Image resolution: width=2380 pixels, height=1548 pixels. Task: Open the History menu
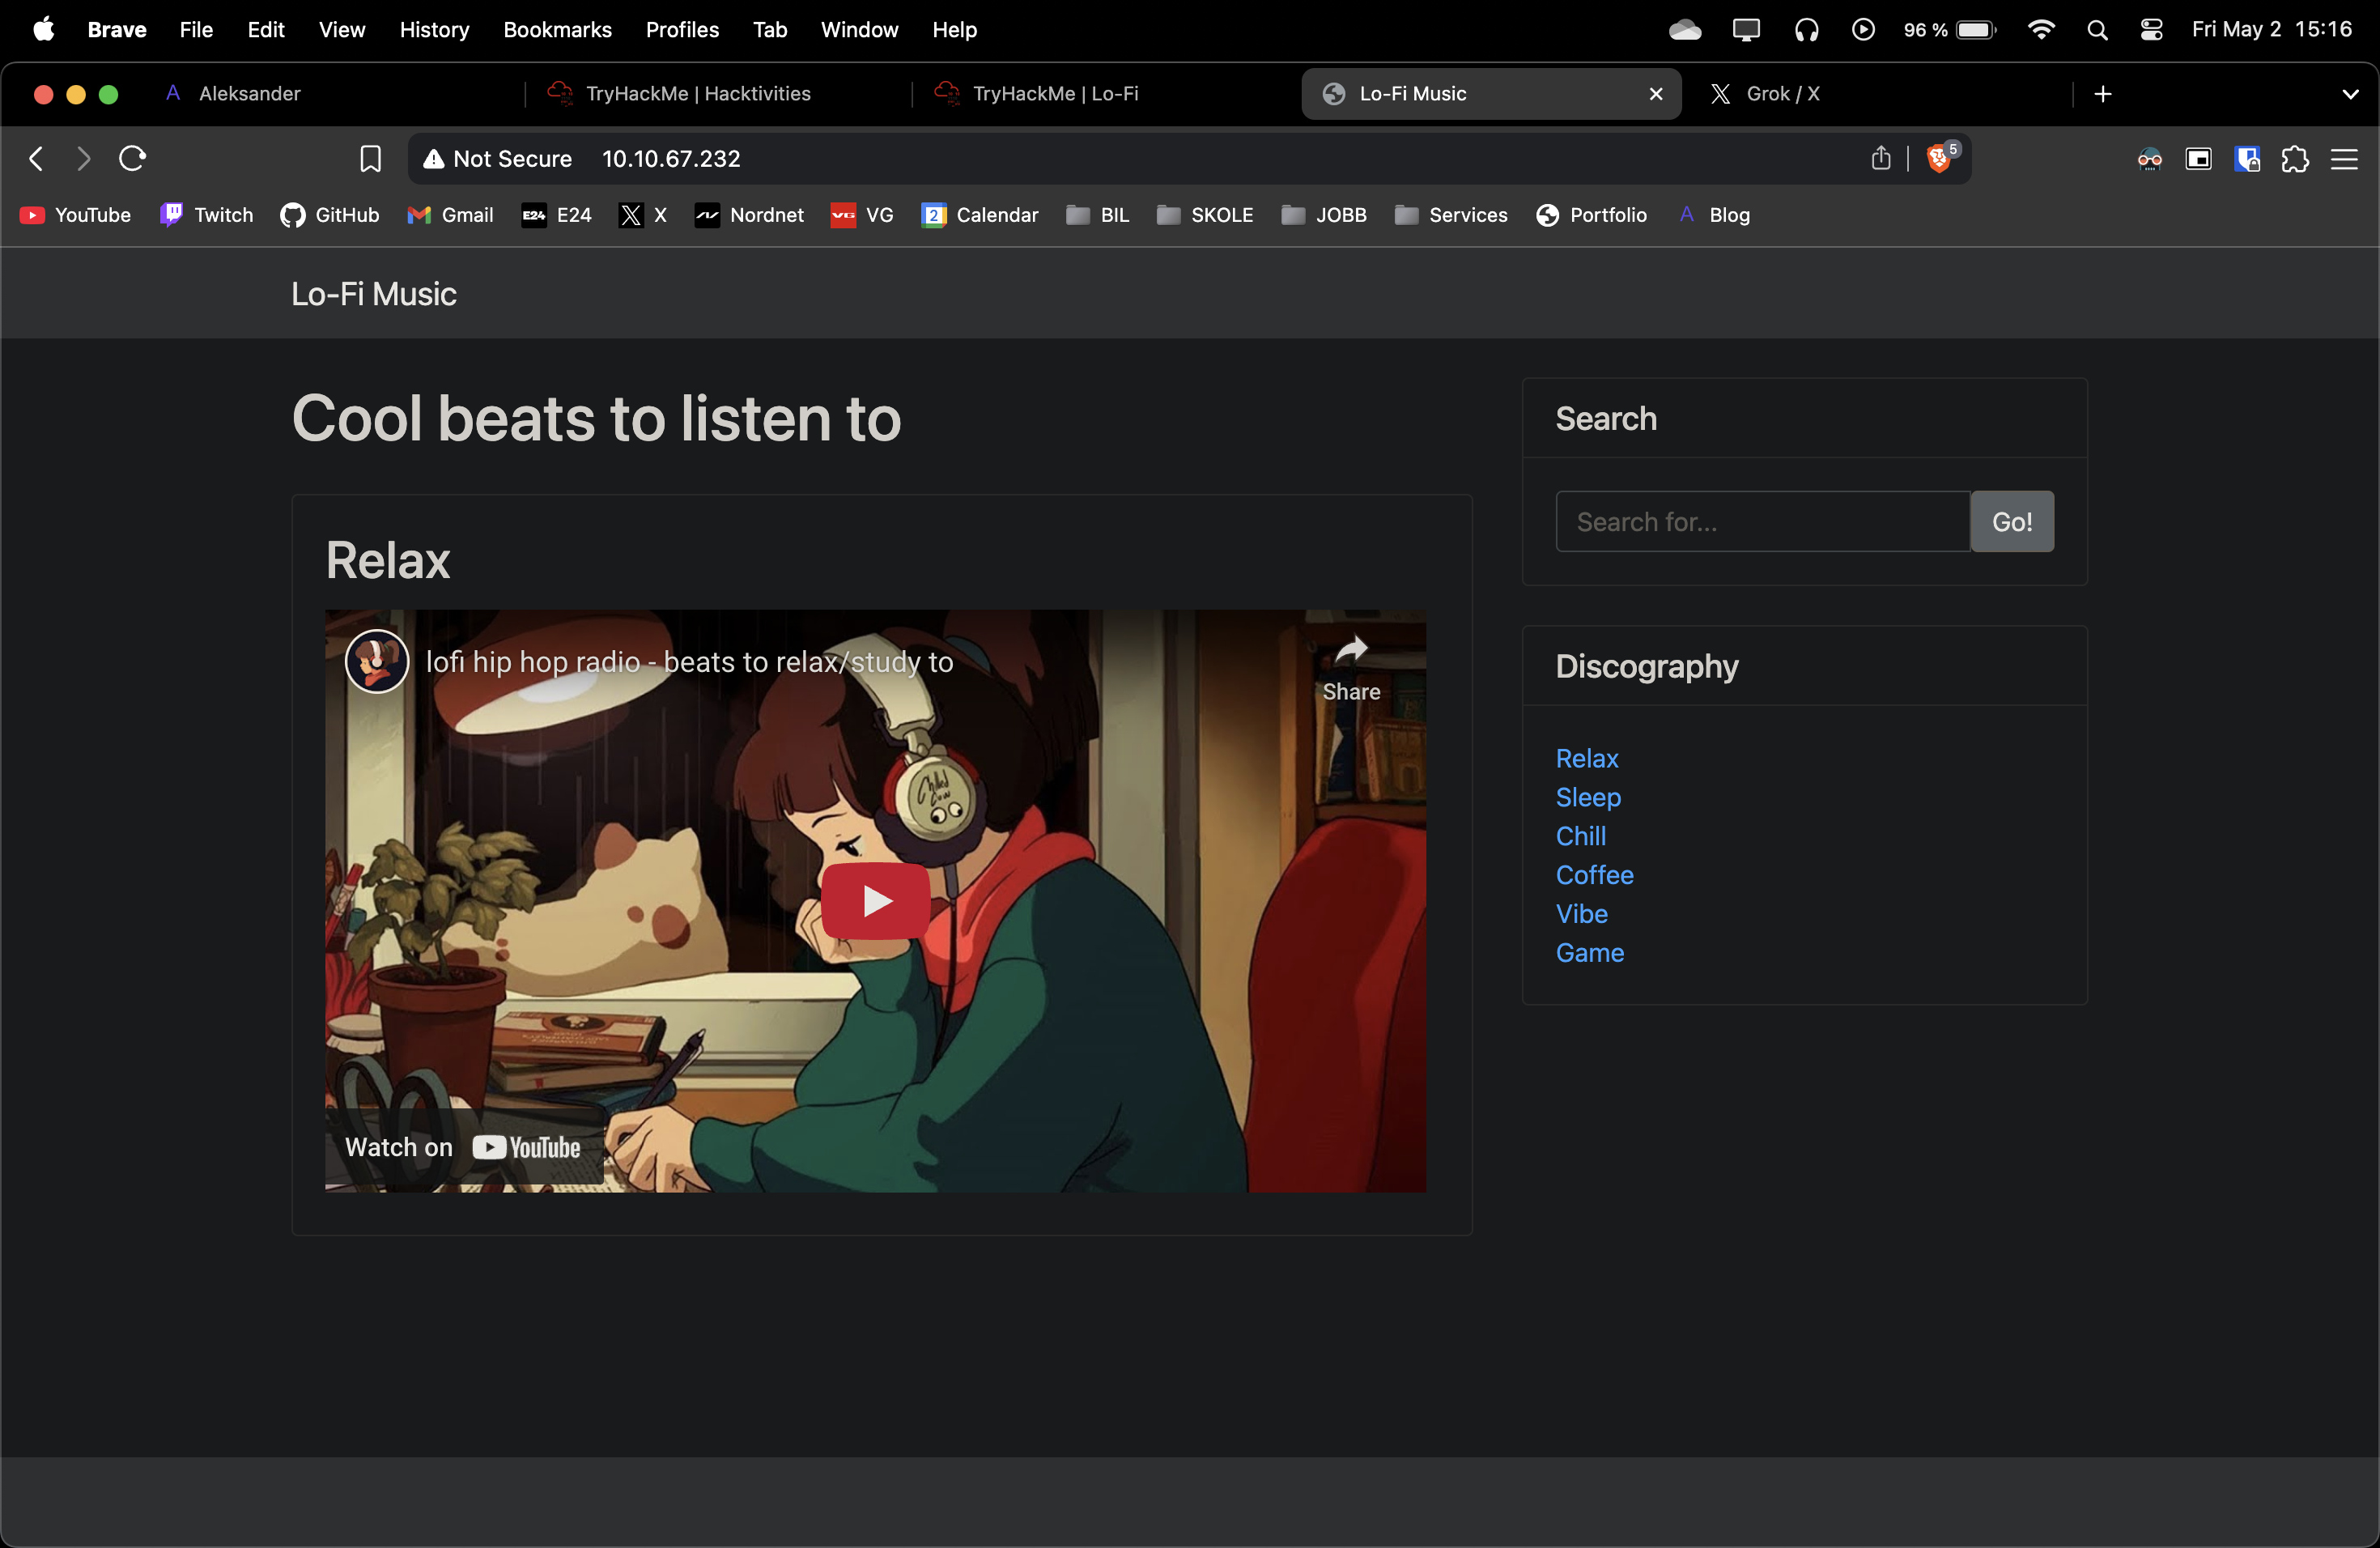point(434,30)
